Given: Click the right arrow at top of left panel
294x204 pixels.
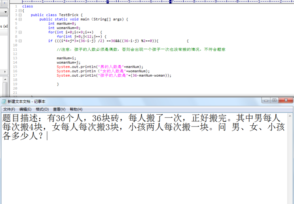Looking at the screenshot, I should pyautogui.click(x=5, y=3).
